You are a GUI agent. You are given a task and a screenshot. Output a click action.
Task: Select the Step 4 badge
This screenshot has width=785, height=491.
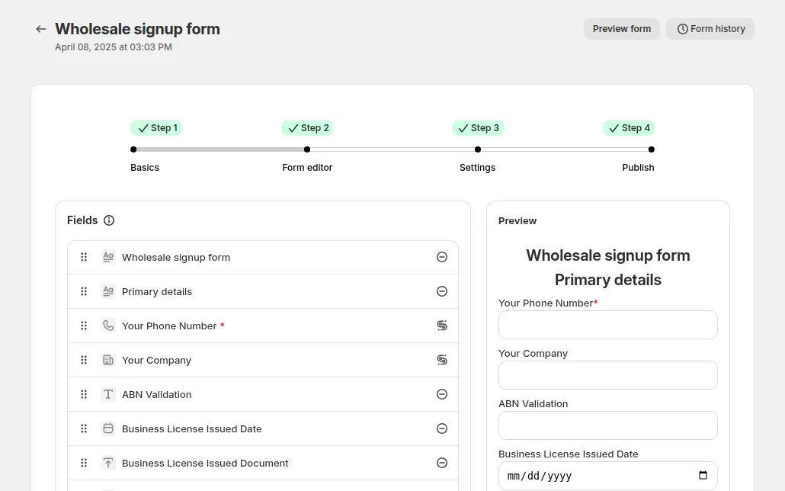pos(628,128)
